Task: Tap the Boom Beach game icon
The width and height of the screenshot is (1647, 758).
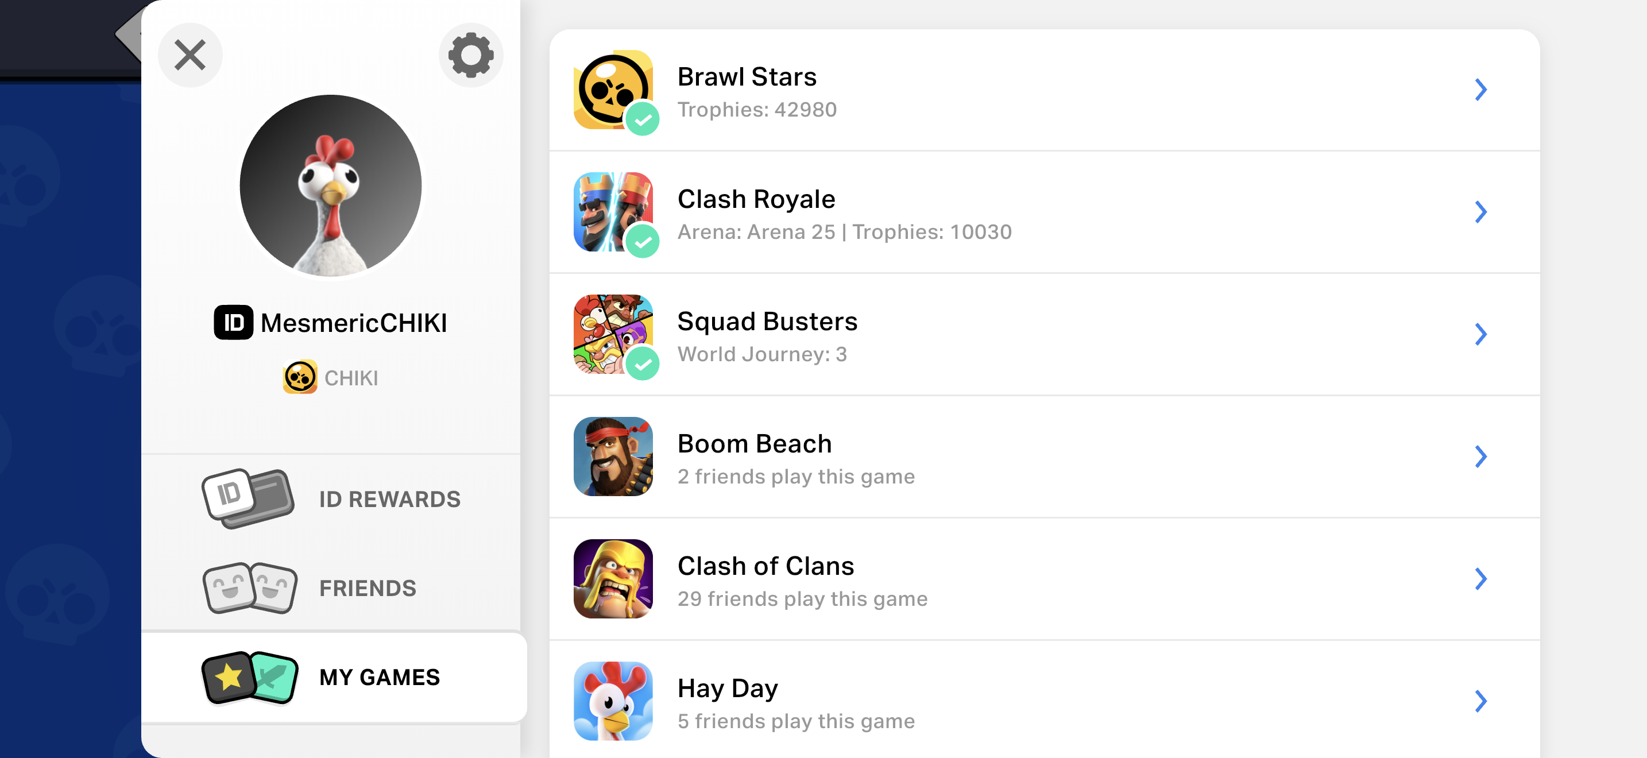Action: point(613,457)
